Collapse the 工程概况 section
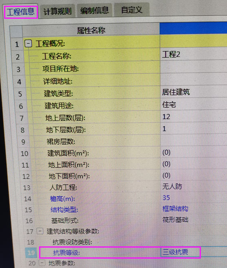The height and width of the screenshot is (268, 227). point(28,44)
